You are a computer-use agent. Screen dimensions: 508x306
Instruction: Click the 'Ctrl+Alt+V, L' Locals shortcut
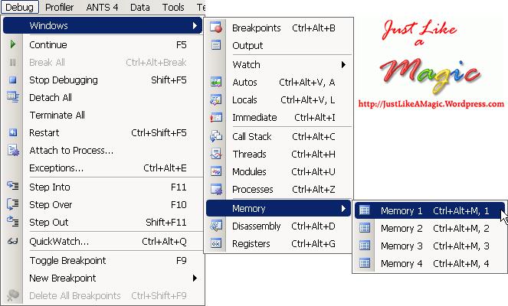(308, 100)
